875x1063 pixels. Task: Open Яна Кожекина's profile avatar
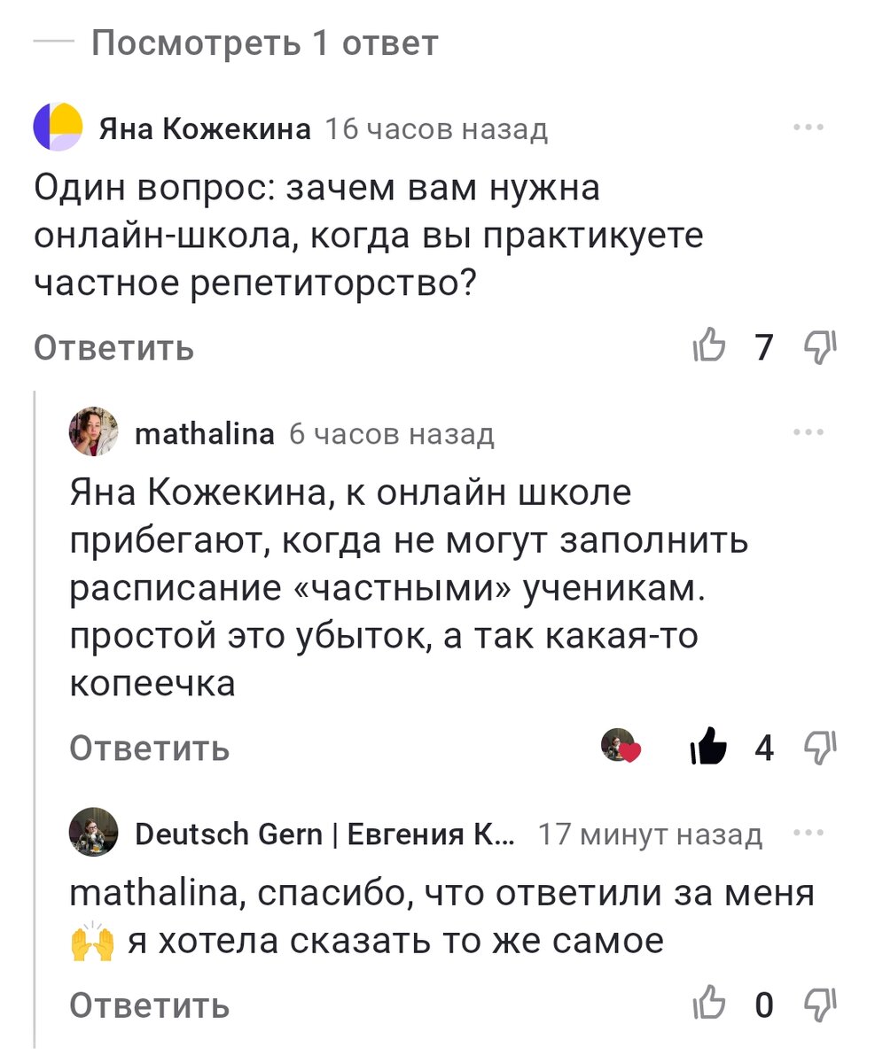tap(57, 127)
